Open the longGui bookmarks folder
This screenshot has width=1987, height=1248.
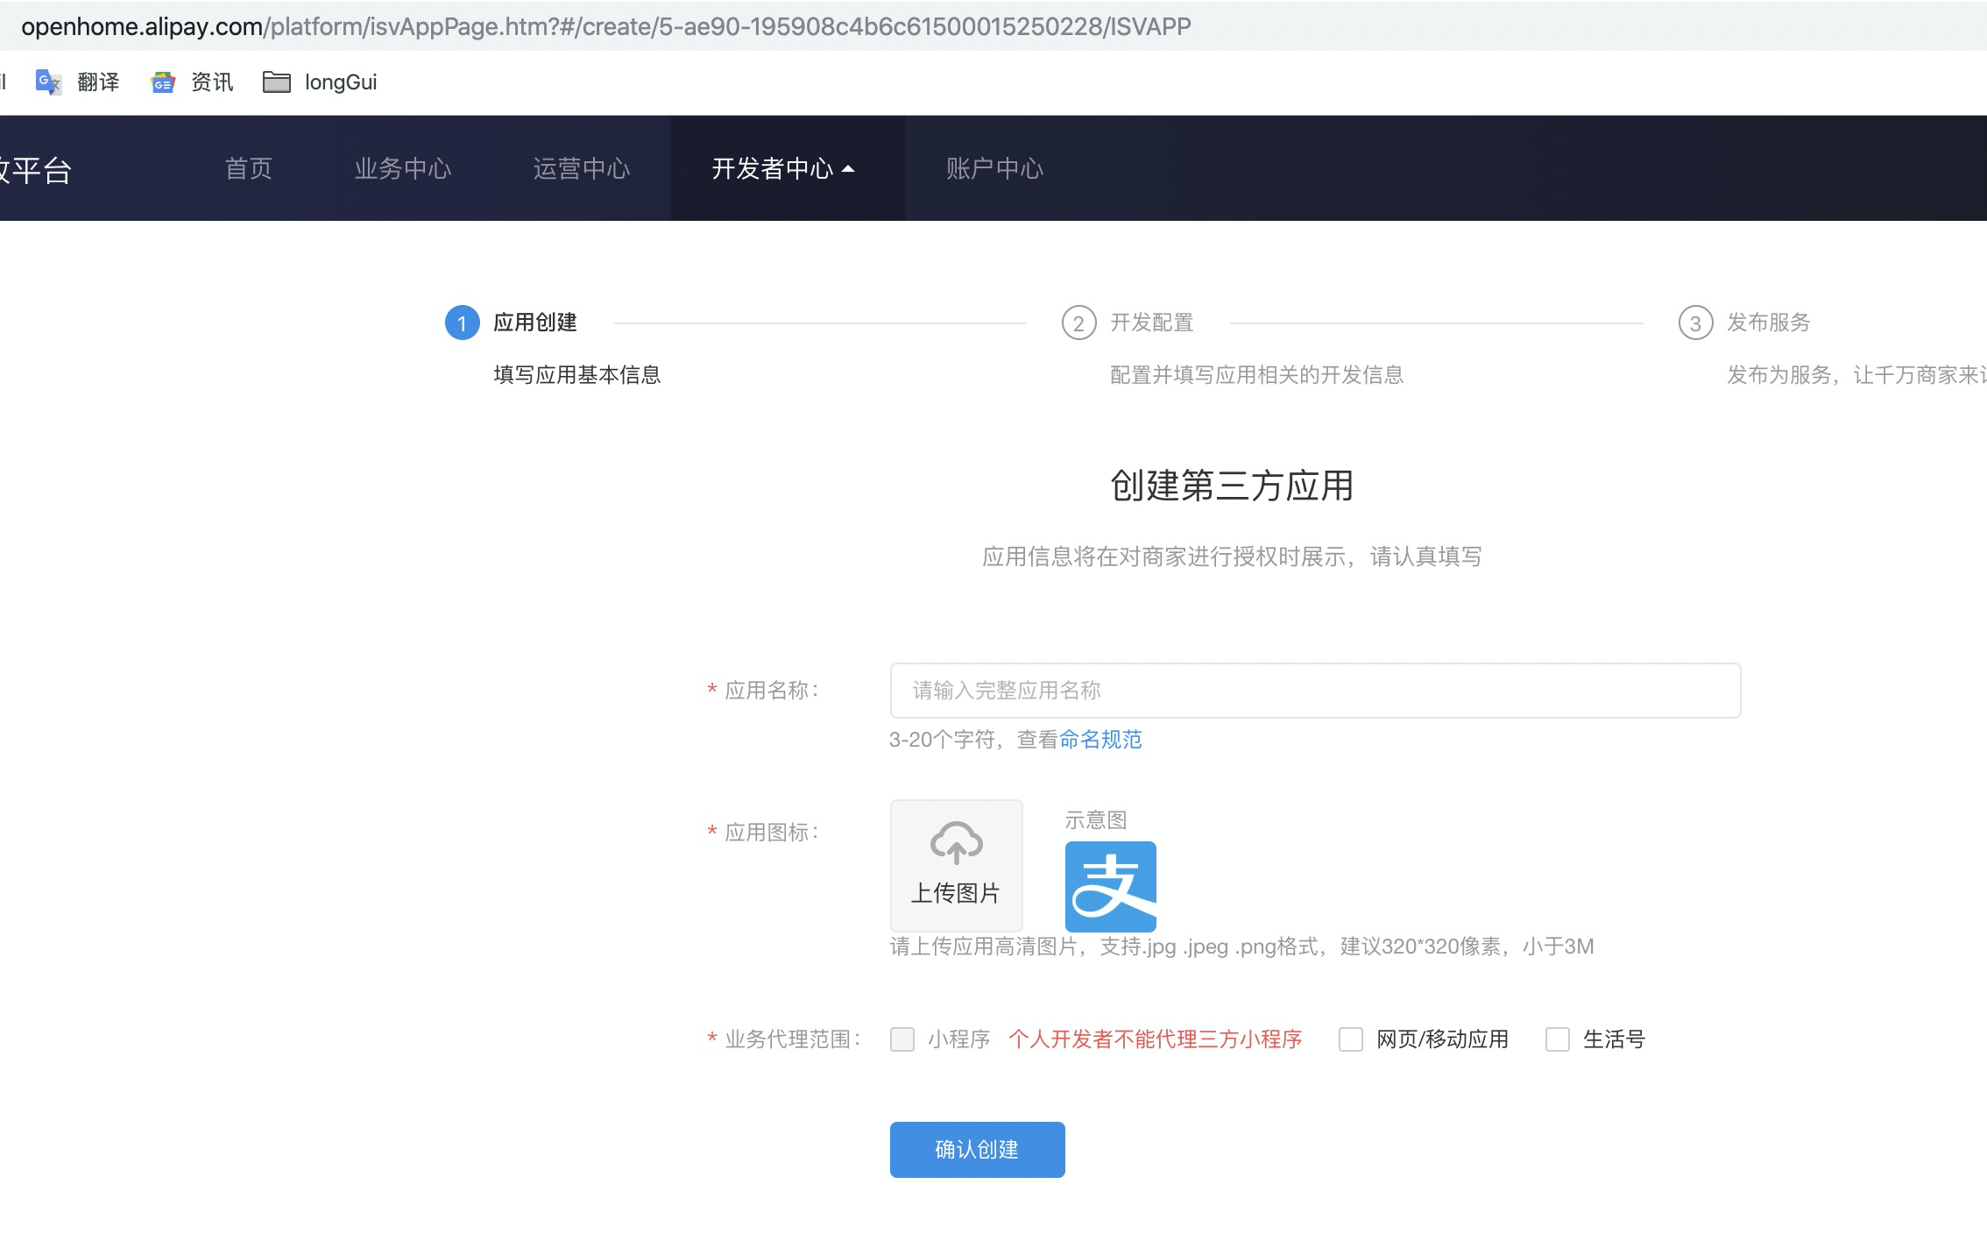(320, 82)
